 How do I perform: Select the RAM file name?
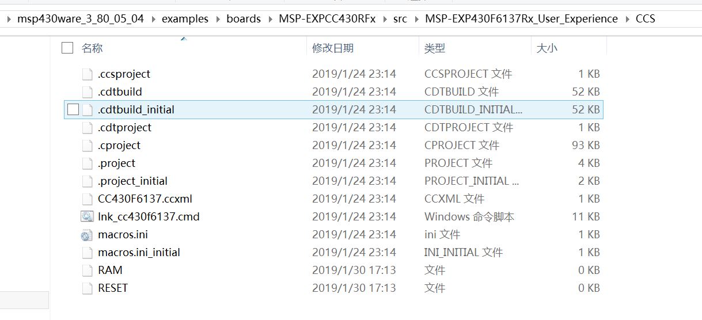[110, 271]
